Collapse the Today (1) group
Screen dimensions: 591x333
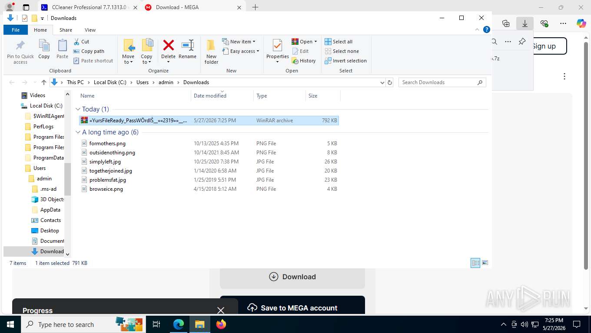click(78, 109)
